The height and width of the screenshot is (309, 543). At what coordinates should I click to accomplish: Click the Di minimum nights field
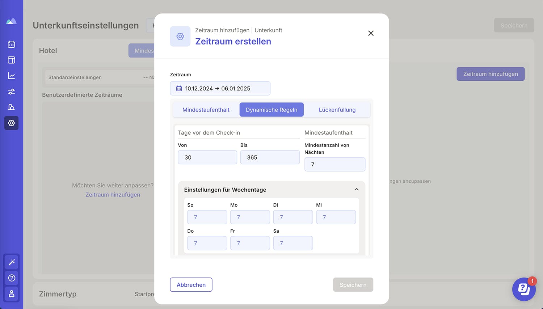point(293,217)
